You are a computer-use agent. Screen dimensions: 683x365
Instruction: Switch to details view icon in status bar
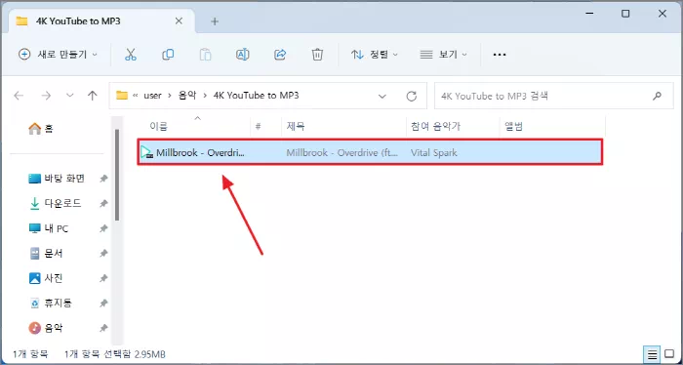click(x=652, y=354)
